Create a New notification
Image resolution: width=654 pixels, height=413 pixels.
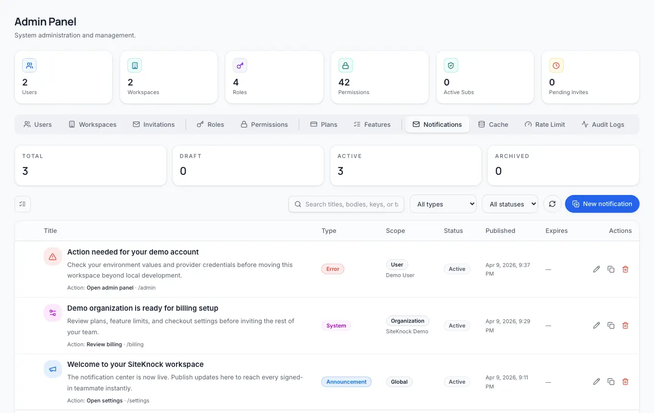pos(602,204)
